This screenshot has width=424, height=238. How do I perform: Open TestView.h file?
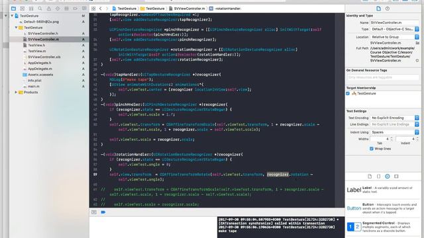[x=36, y=46]
